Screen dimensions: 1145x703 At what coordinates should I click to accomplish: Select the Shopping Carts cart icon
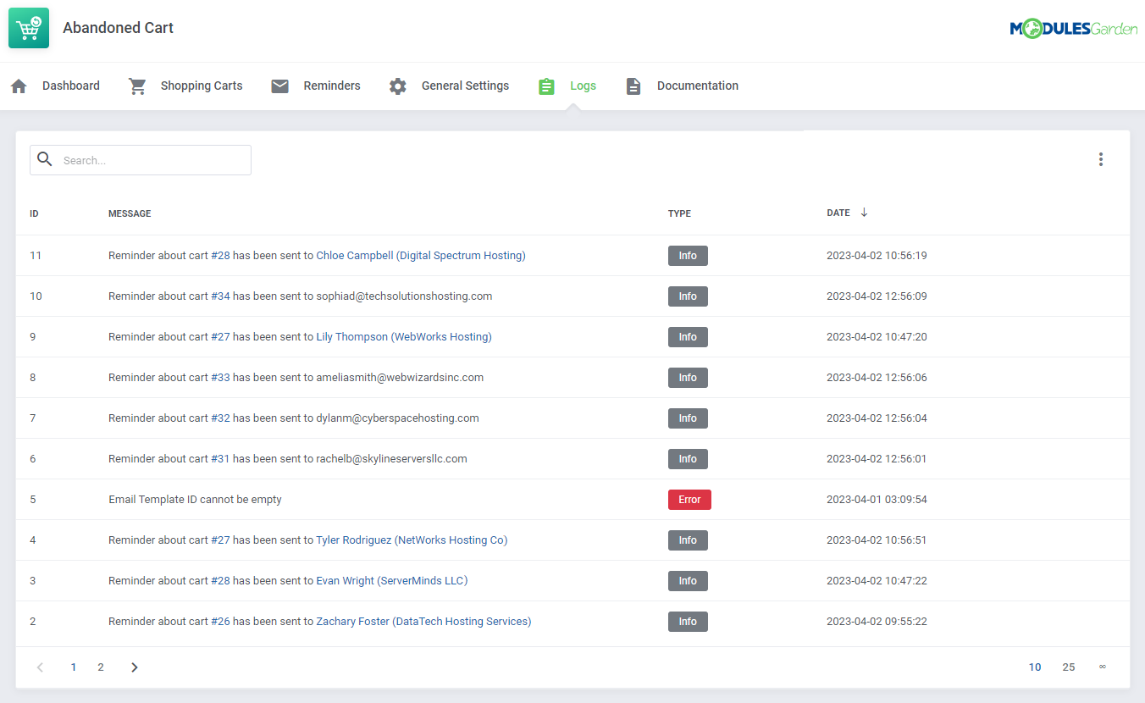click(136, 86)
